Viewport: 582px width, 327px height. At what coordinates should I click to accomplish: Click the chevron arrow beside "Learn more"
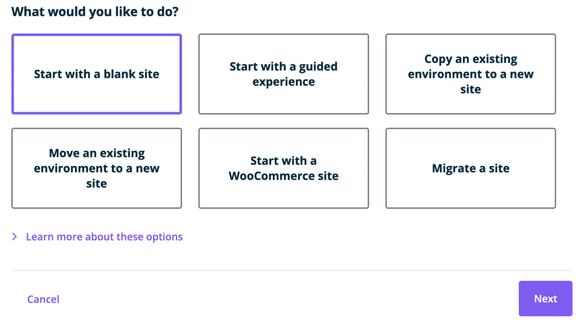15,237
